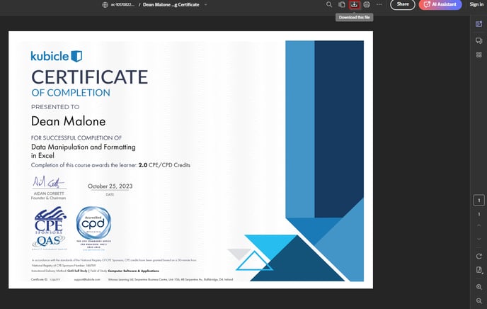Click the Accredited cpd badge
Viewport: 487px width, 309px height.
pyautogui.click(x=93, y=228)
